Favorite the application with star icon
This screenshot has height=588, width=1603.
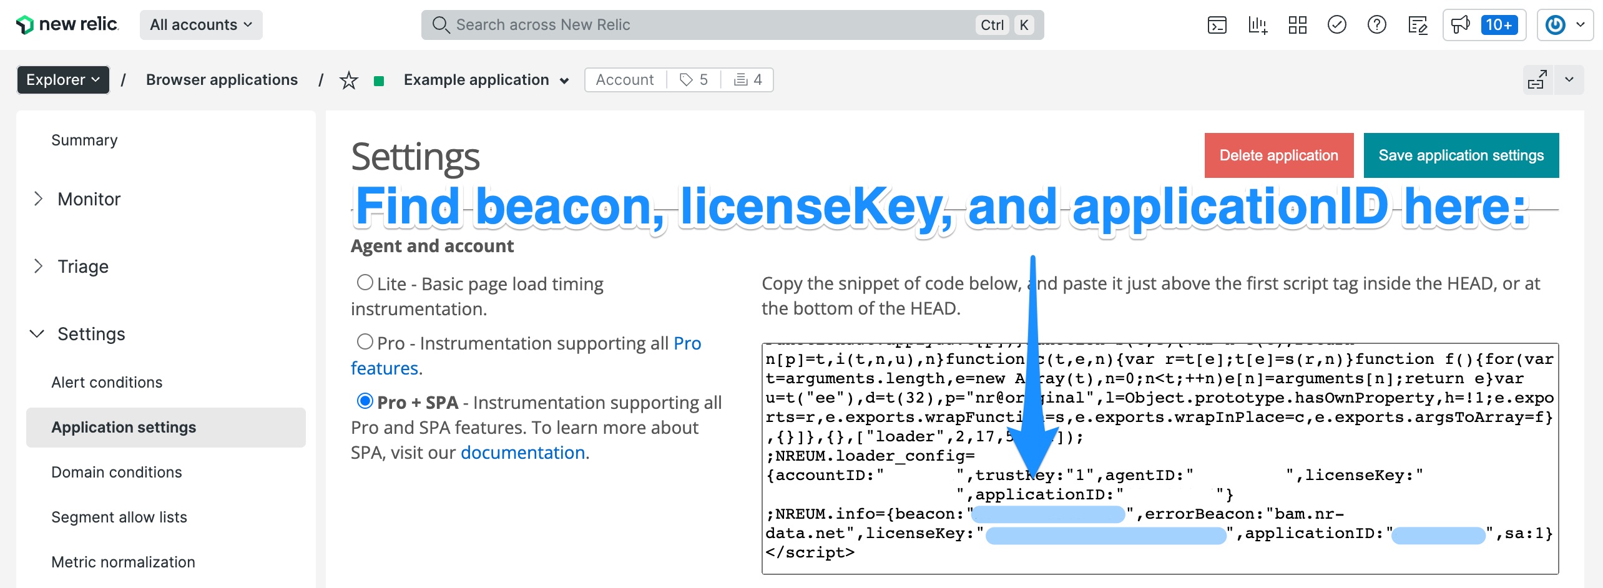coord(349,80)
